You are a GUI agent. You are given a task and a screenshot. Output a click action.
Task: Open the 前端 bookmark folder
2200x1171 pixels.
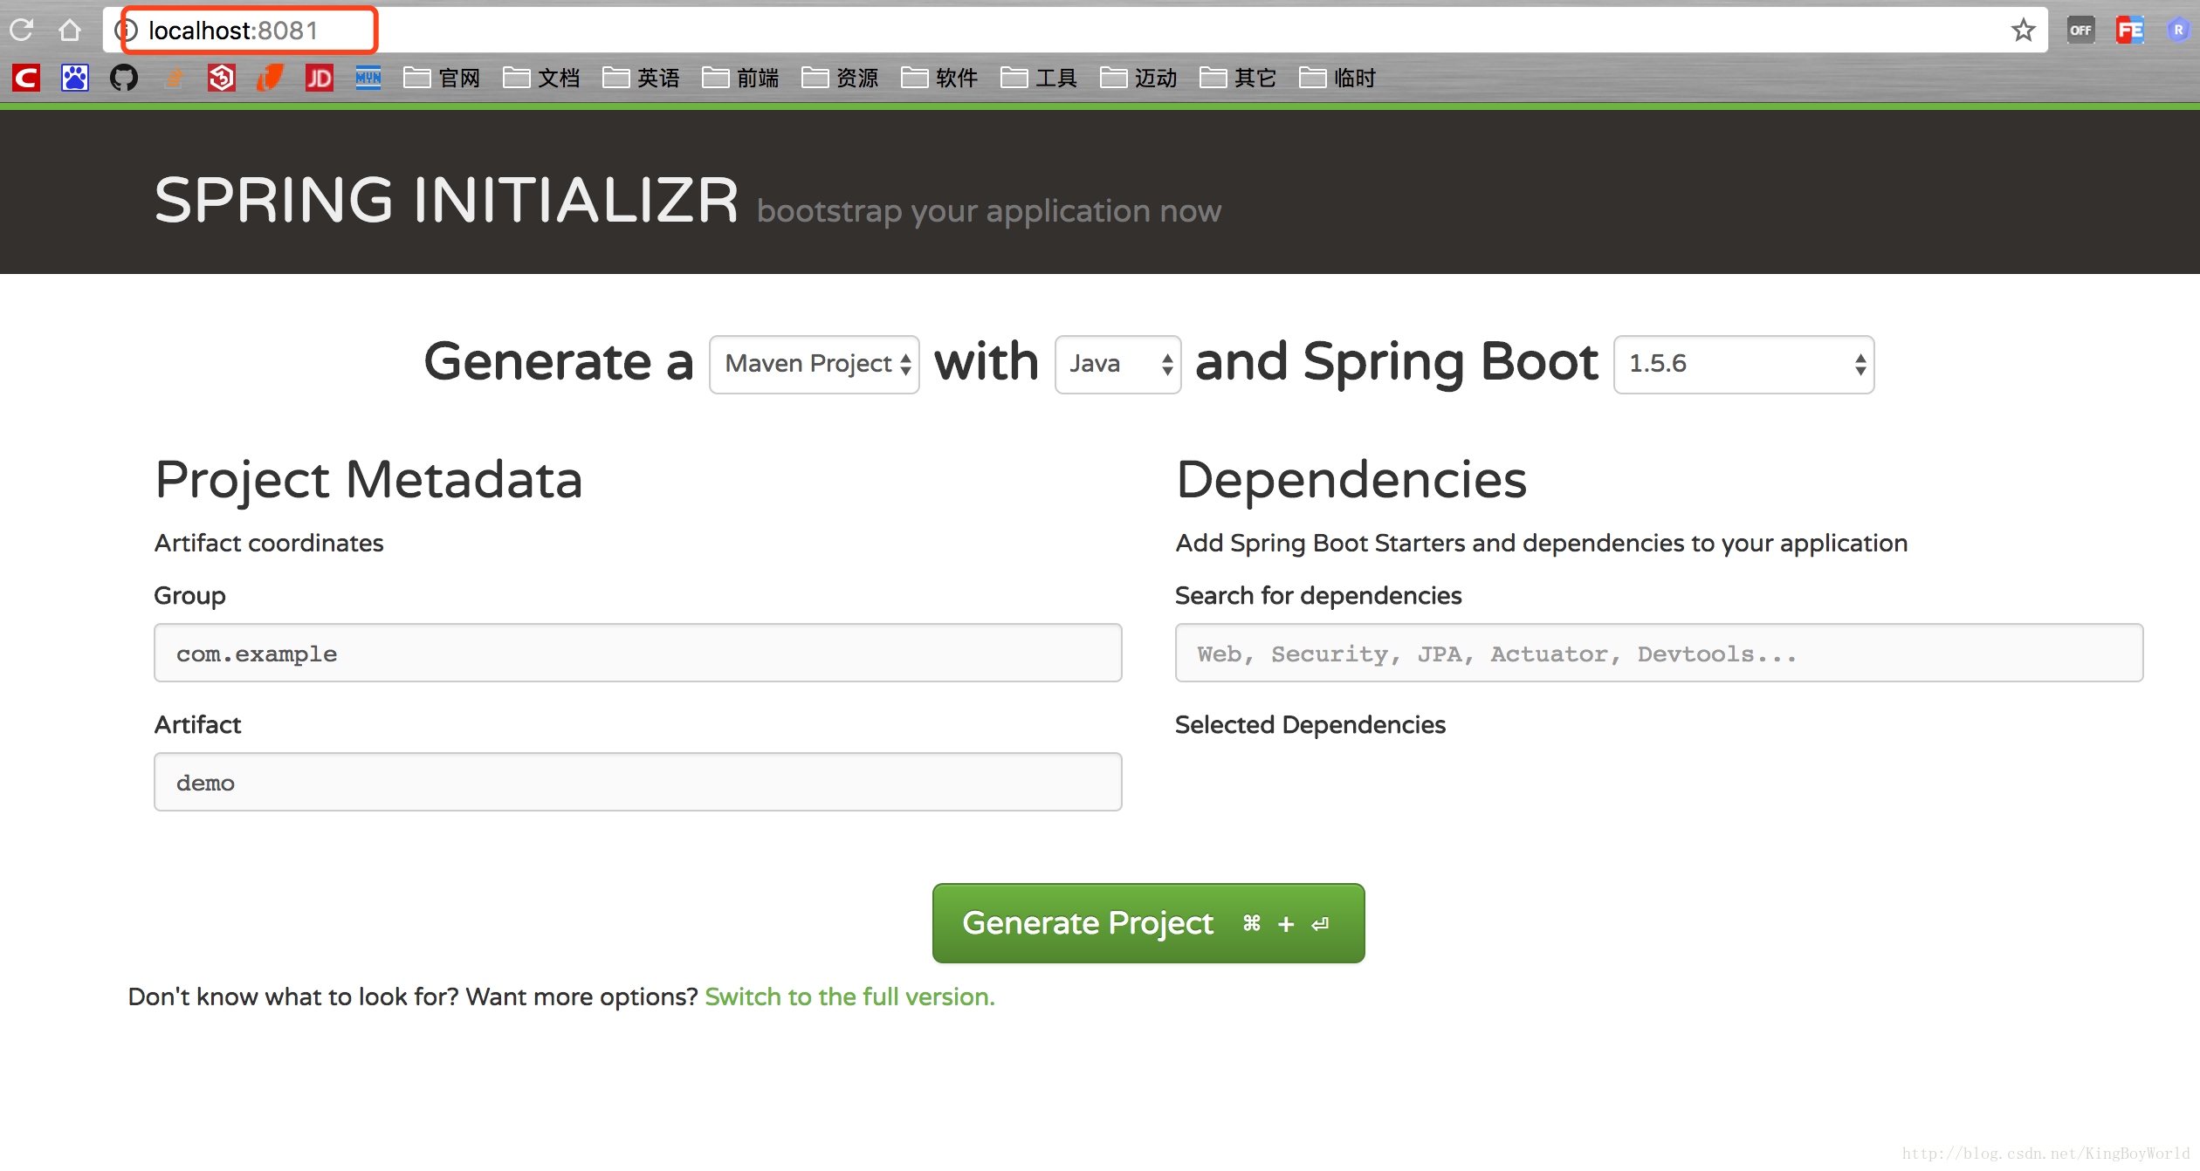point(740,79)
